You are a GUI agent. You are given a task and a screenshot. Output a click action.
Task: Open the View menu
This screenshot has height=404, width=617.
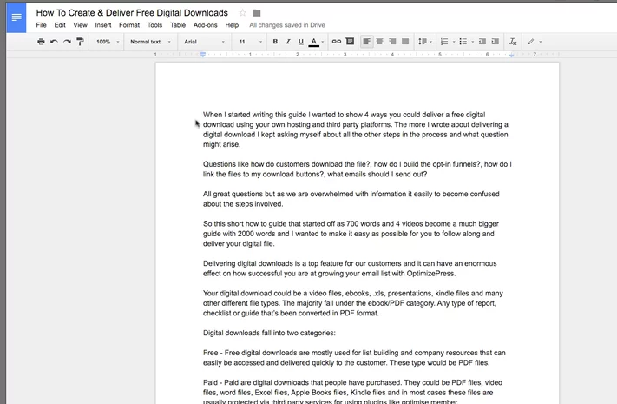tap(81, 25)
